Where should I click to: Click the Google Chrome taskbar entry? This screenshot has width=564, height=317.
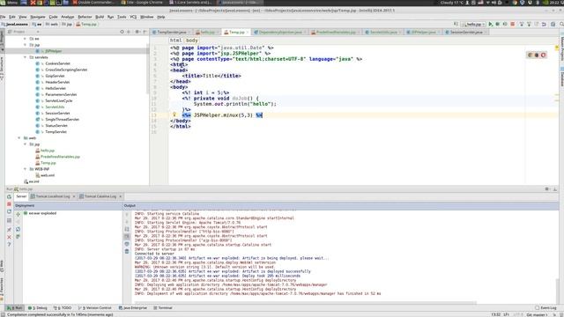(x=142, y=2)
